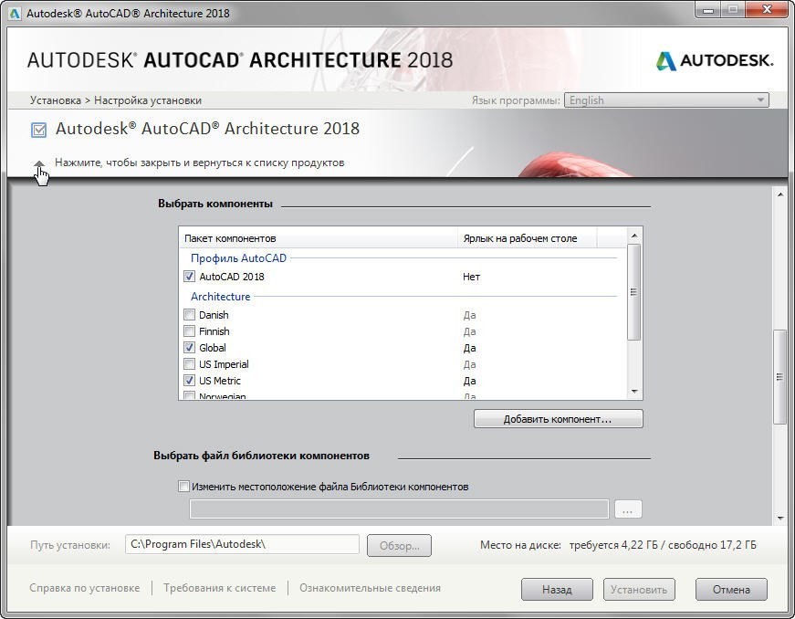Close the installer window
The image size is (795, 619).
(x=767, y=10)
